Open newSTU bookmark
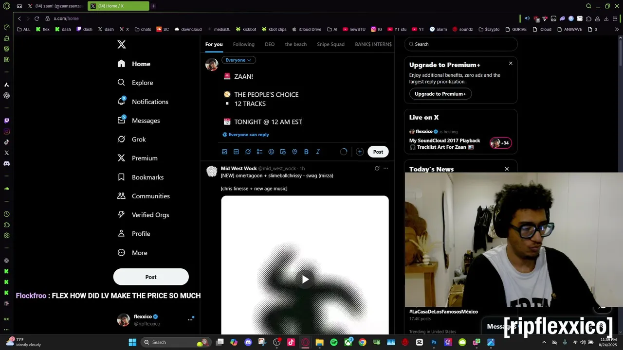The width and height of the screenshot is (623, 350). pos(354,29)
